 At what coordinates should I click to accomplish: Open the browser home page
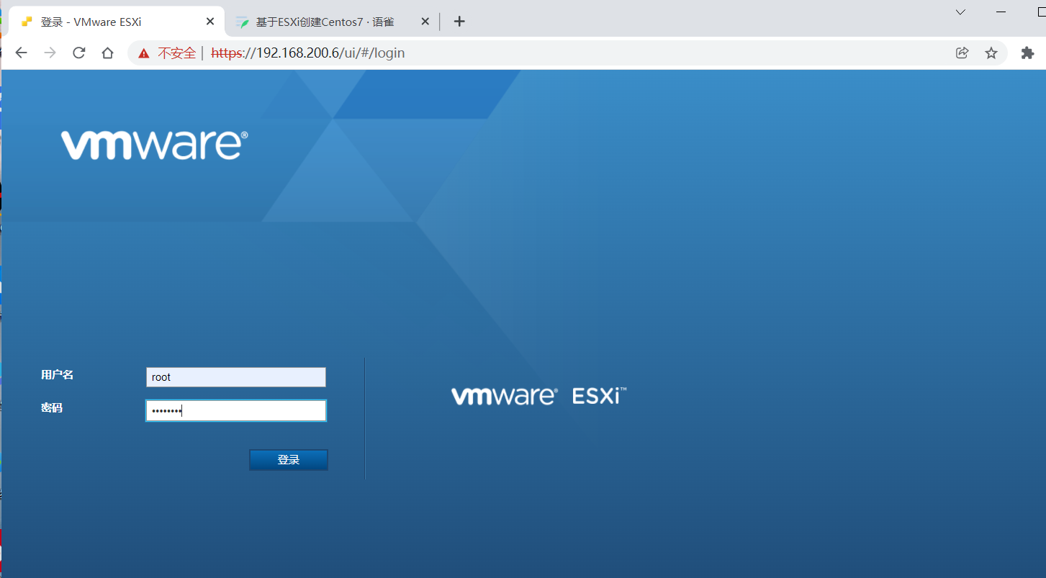[108, 53]
